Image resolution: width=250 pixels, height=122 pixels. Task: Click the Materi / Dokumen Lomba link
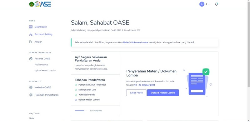pyautogui.click(x=136, y=43)
